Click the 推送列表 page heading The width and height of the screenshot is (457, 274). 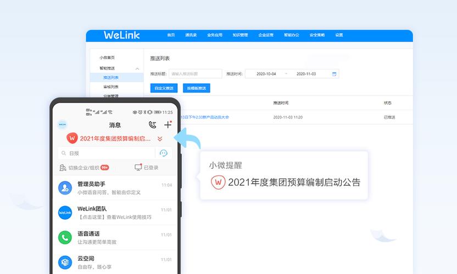[160, 58]
